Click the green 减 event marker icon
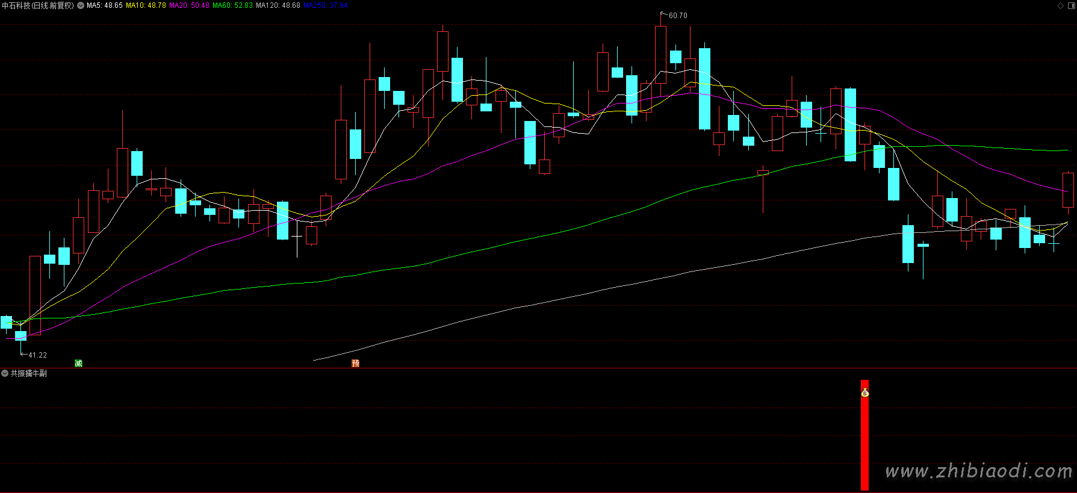1077x493 pixels. (x=78, y=363)
